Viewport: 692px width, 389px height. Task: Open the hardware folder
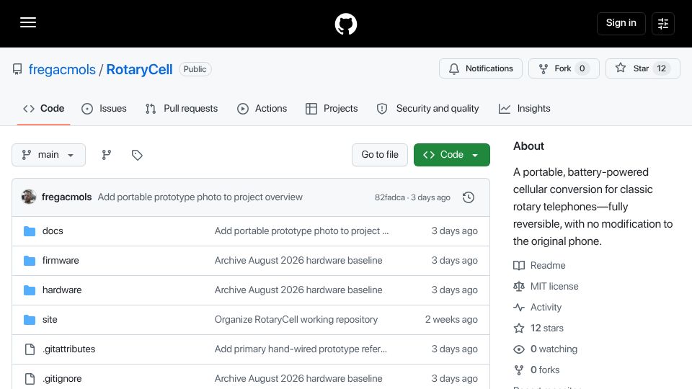click(62, 290)
